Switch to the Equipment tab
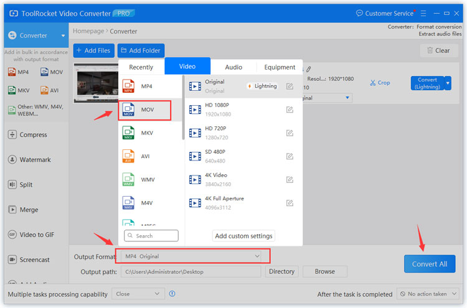This screenshot has height=308, width=467. pyautogui.click(x=280, y=67)
